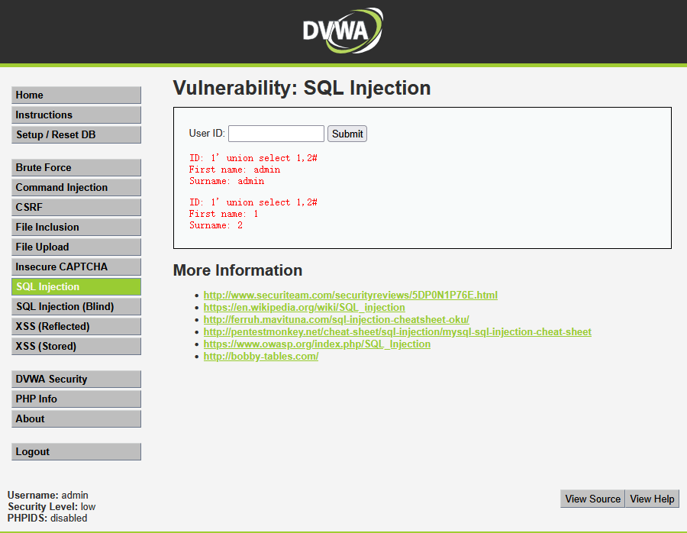The image size is (687, 533).
Task: Navigate to File Inclusion
Action: point(76,227)
